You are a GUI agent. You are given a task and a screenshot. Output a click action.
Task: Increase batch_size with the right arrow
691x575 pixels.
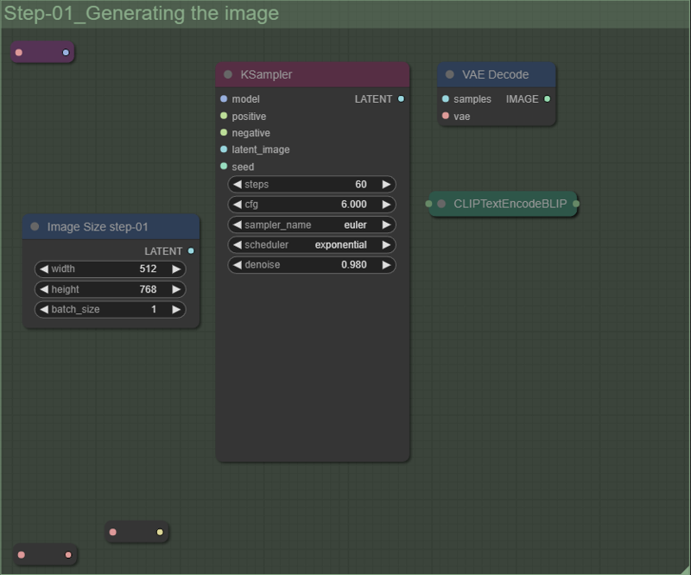coord(176,309)
